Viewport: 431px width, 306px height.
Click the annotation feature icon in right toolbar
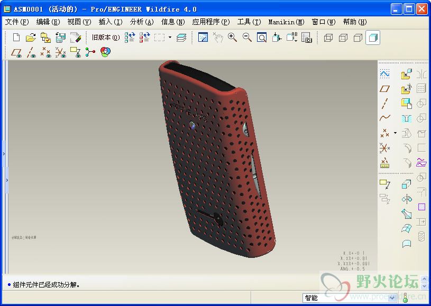(385, 184)
